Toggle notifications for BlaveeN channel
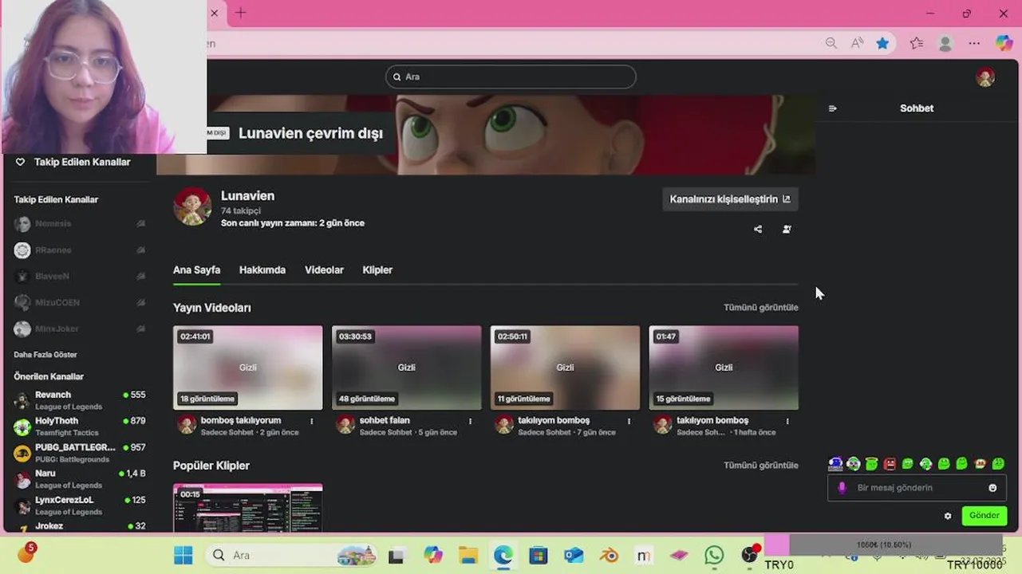 [140, 277]
